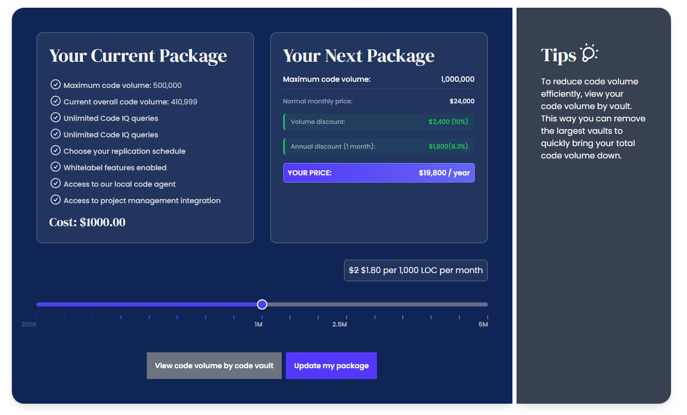Viewport: 687px width, 415px height.
Task: Click checkmark icon for project management integration
Action: (56, 200)
